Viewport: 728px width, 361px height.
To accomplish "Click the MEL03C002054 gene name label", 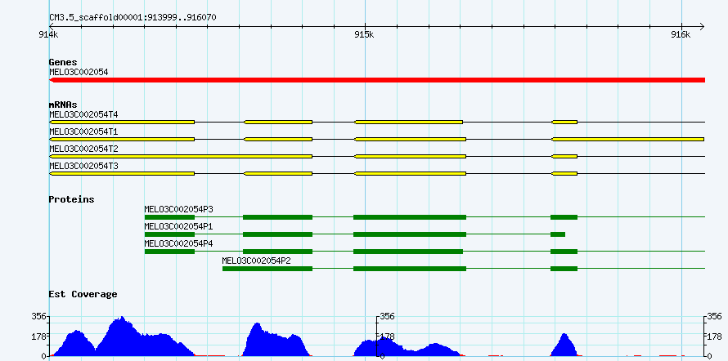I will (79, 72).
